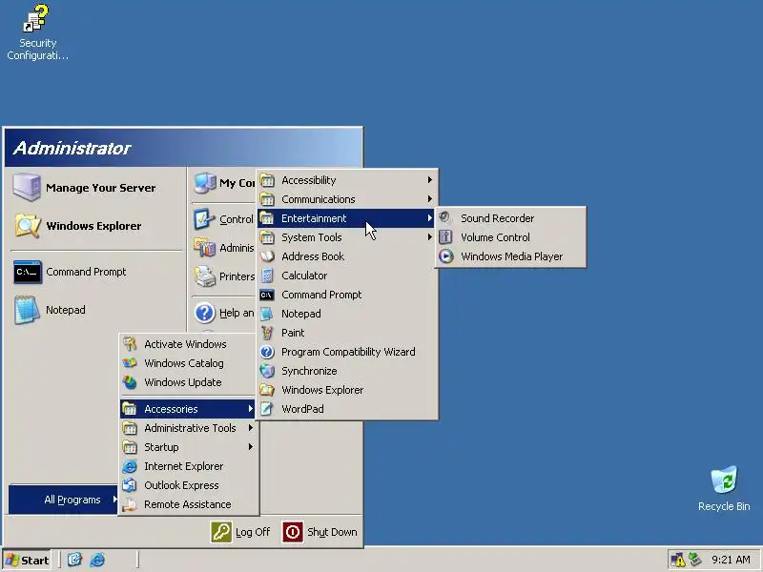Viewport: 763px width, 572px height.
Task: Click the My Computer icon in Start menu
Action: [x=204, y=183]
